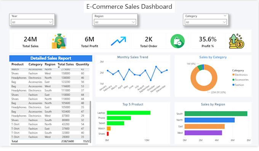Select the orange Watch bar

click(109, 129)
